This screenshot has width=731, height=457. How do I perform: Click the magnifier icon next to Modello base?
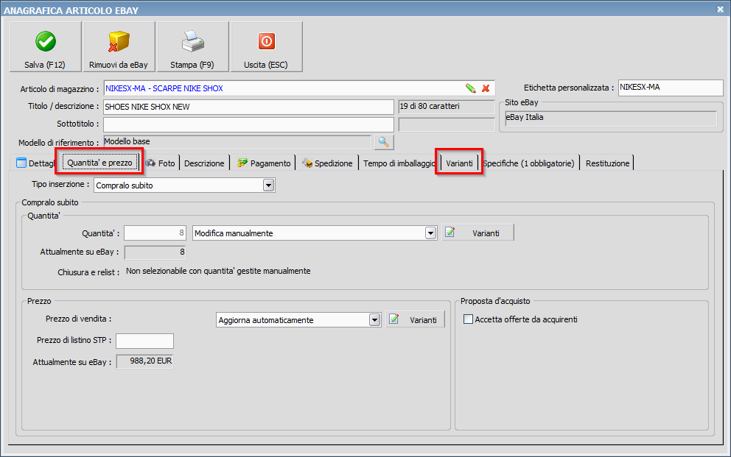tap(384, 142)
